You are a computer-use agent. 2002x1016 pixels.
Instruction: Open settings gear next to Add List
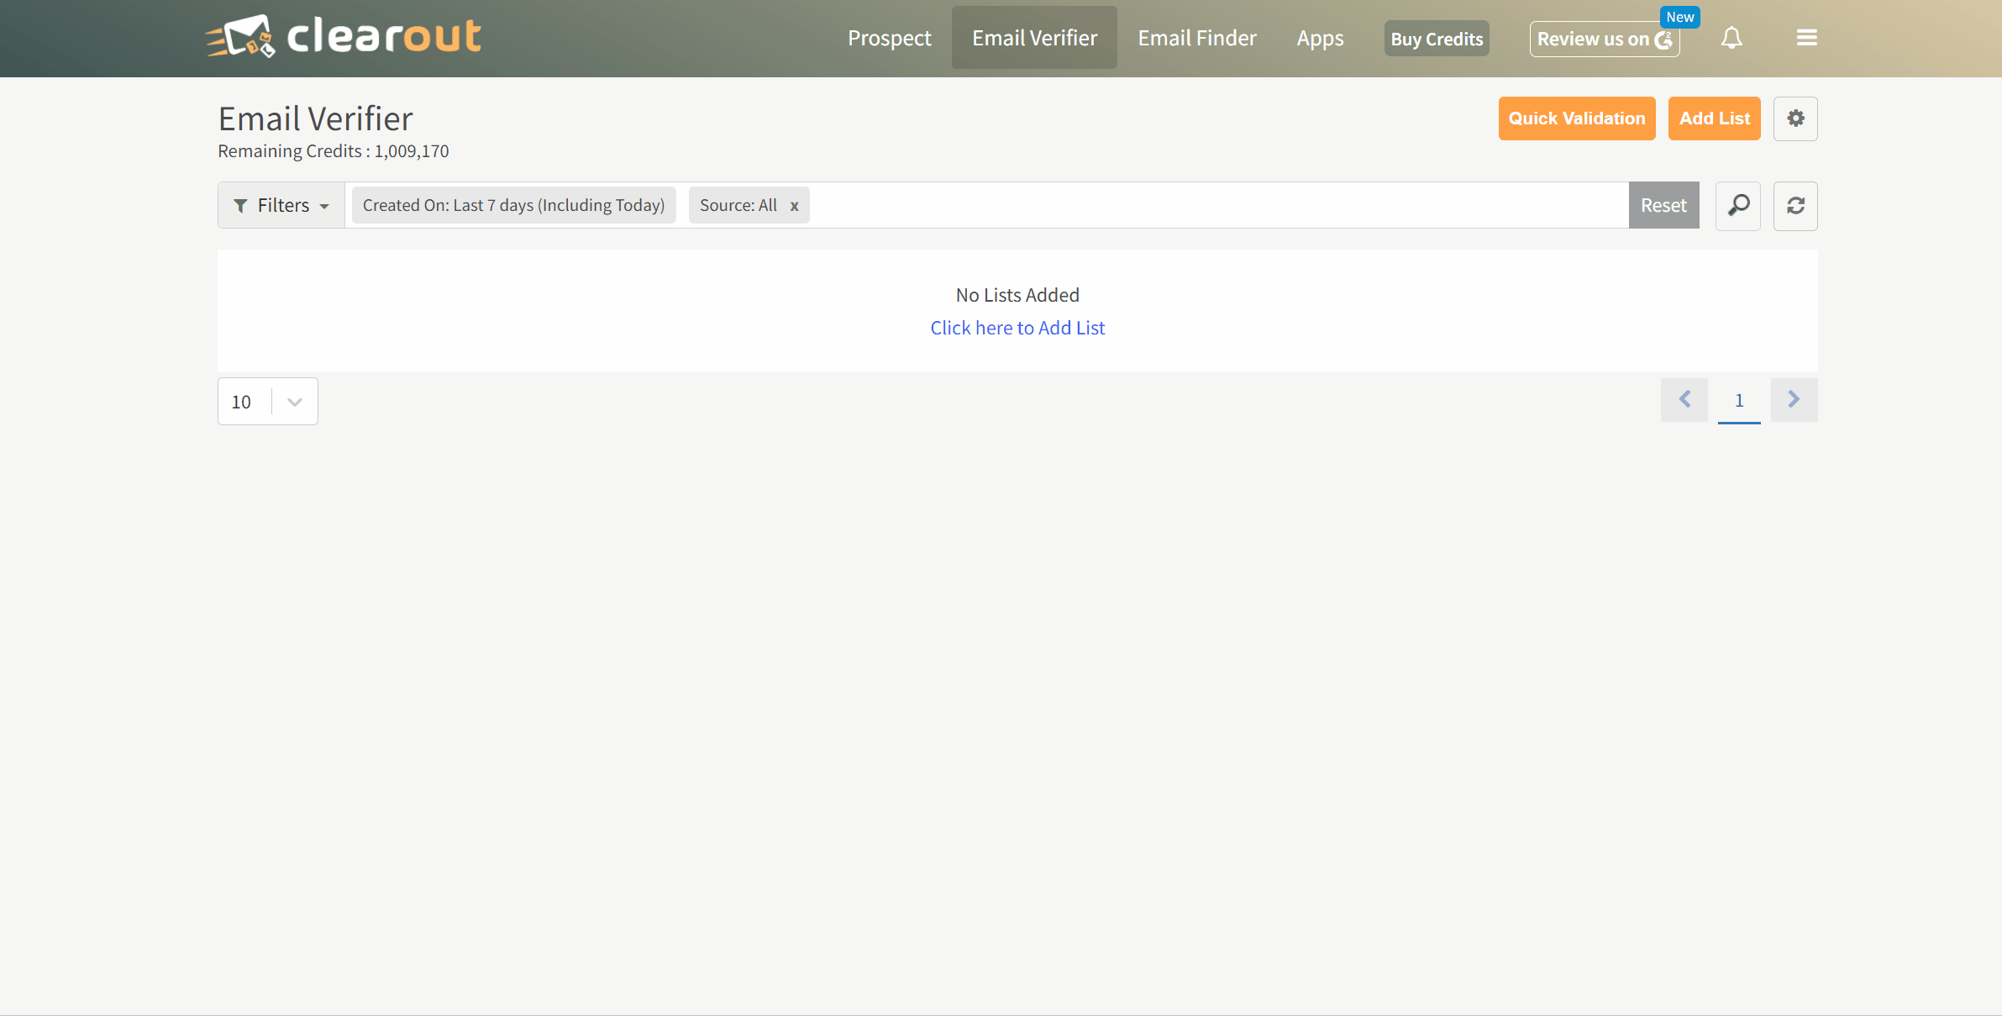[1795, 118]
